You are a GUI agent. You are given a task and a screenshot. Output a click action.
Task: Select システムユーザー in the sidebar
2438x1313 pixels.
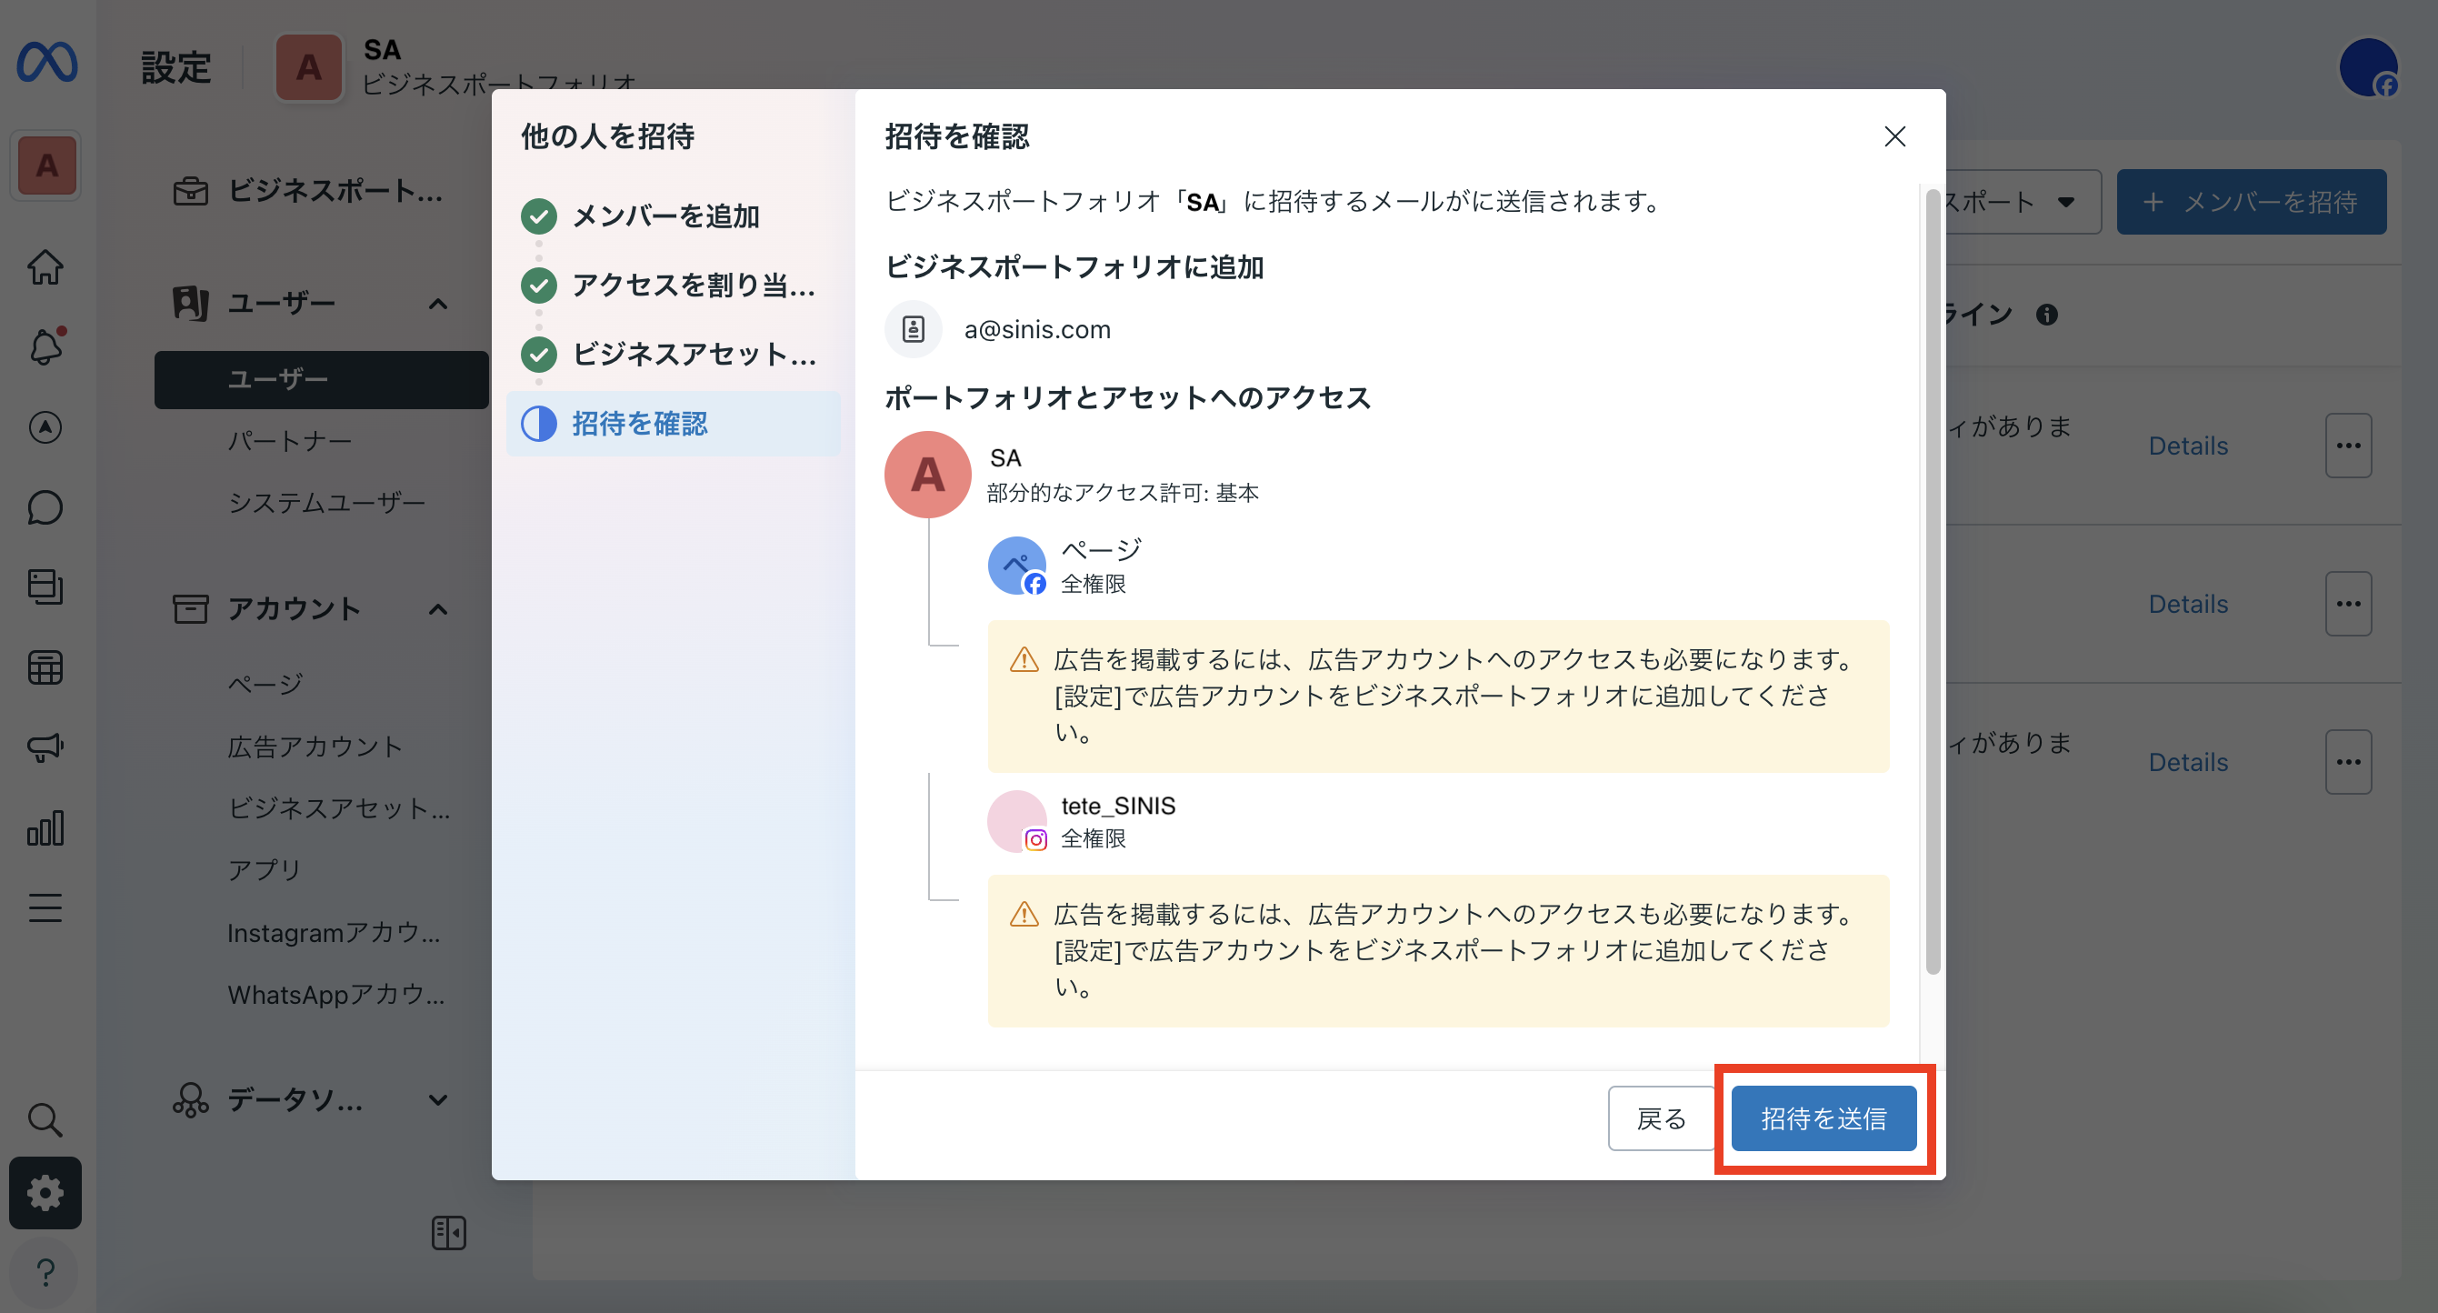pos(326,503)
